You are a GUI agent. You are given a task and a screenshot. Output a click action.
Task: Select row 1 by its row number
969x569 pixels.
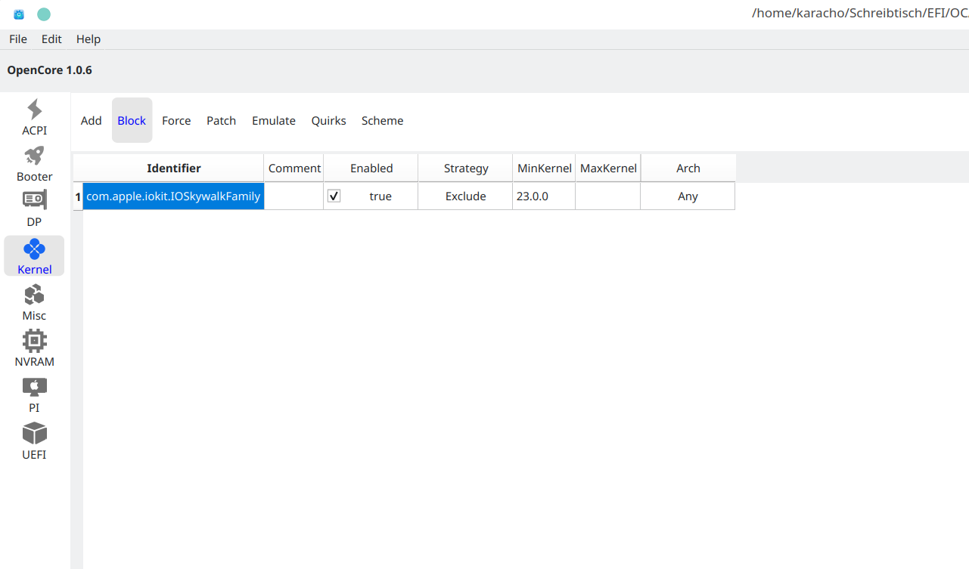click(x=78, y=196)
